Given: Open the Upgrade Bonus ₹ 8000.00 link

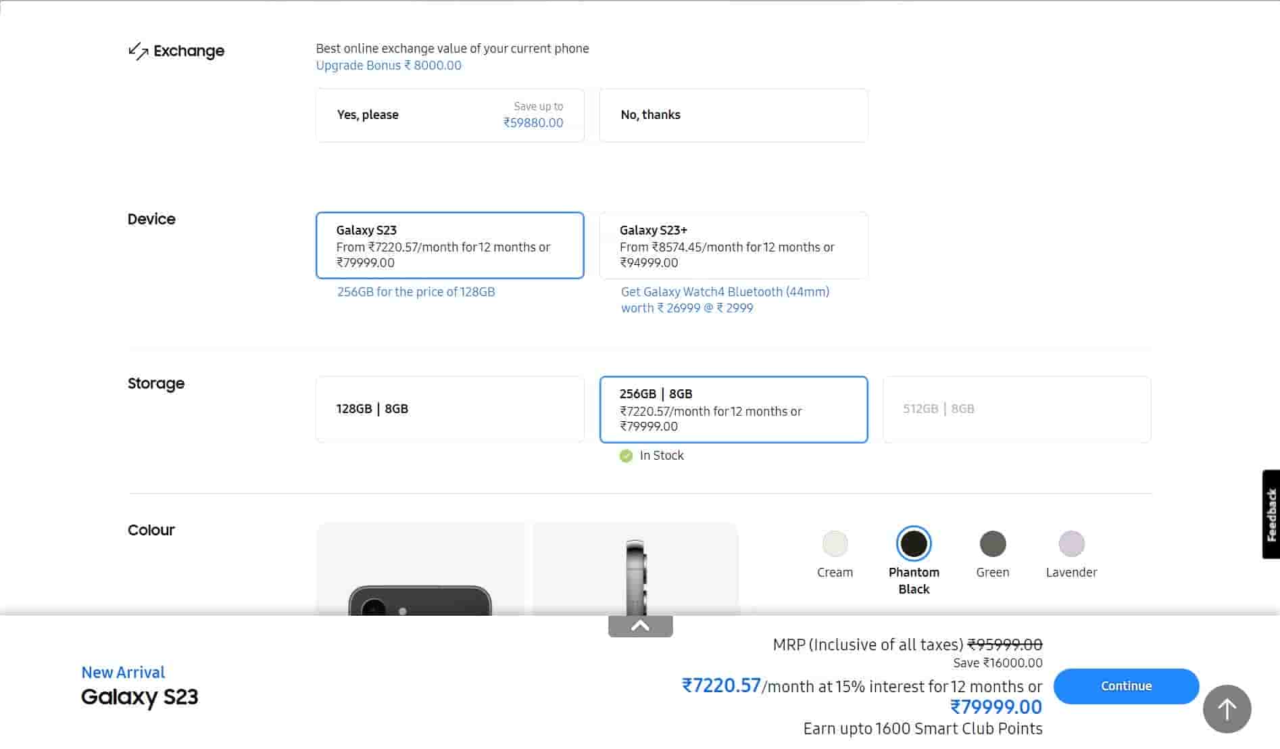Looking at the screenshot, I should (389, 66).
